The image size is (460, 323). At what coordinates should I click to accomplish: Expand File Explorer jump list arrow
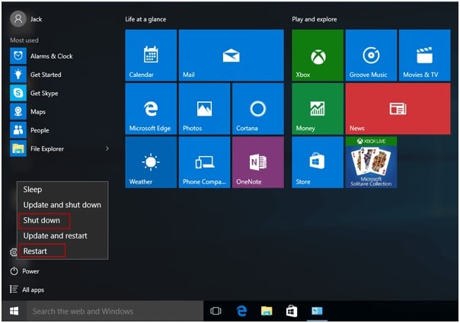tap(107, 149)
